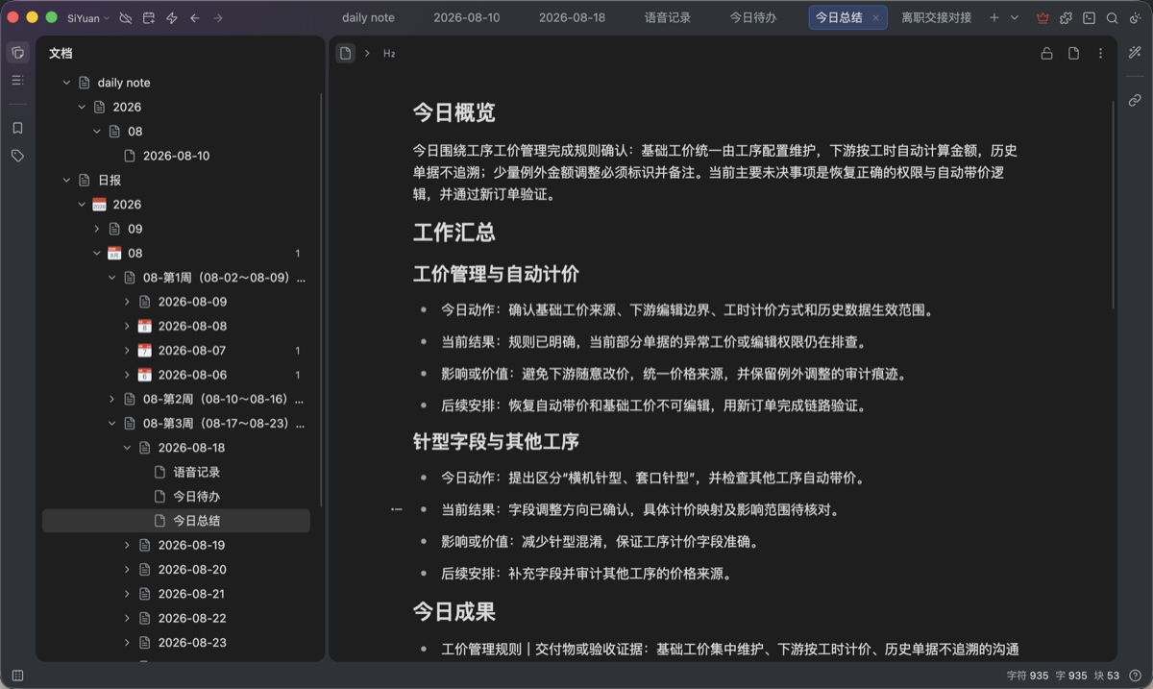Collapse the daily note notebook
The image size is (1153, 689).
point(66,83)
